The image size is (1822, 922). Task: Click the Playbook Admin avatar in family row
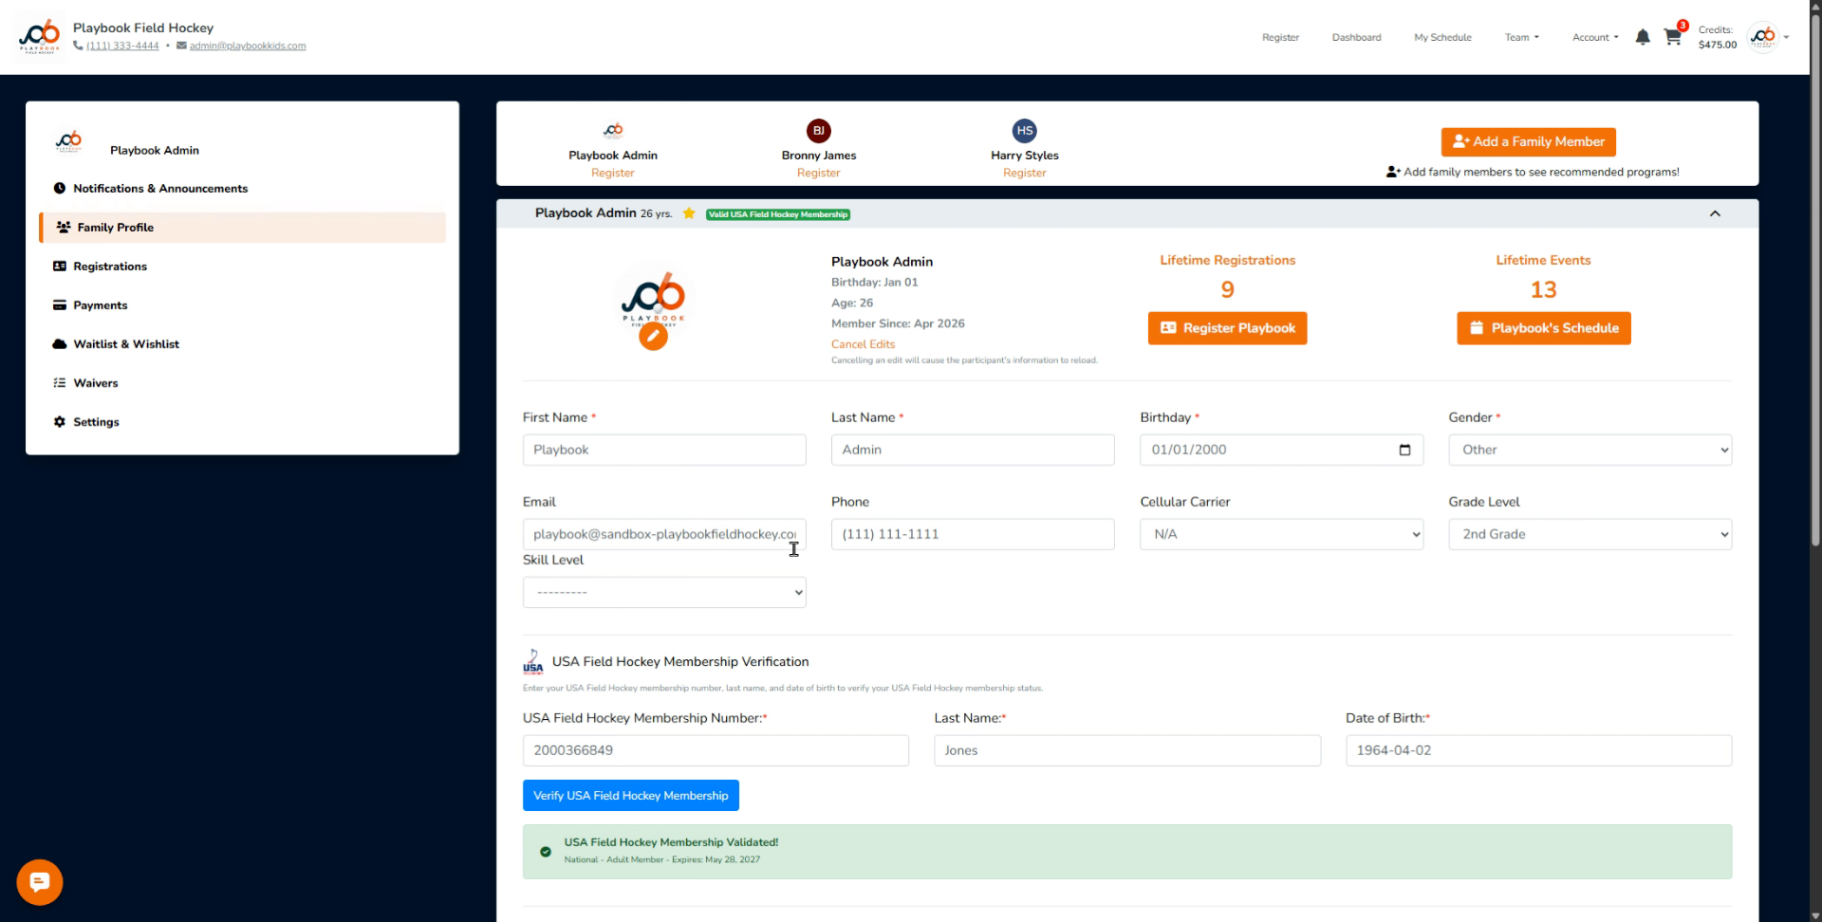[x=613, y=131]
